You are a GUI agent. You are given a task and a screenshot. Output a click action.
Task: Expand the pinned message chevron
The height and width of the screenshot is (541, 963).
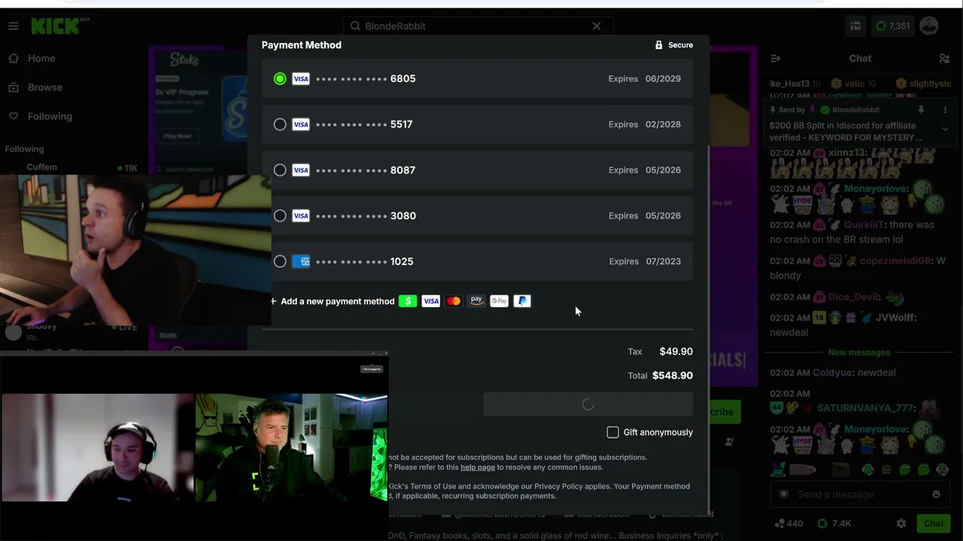[945, 129]
